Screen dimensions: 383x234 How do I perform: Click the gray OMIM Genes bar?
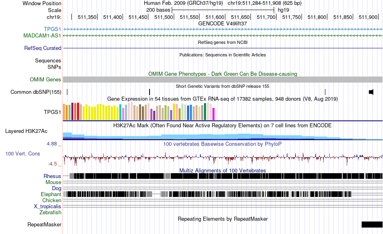click(x=223, y=80)
